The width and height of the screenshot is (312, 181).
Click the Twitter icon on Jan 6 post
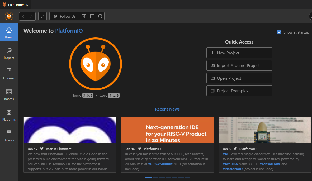(235, 149)
